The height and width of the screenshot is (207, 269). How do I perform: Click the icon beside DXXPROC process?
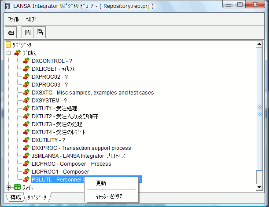click(26, 148)
